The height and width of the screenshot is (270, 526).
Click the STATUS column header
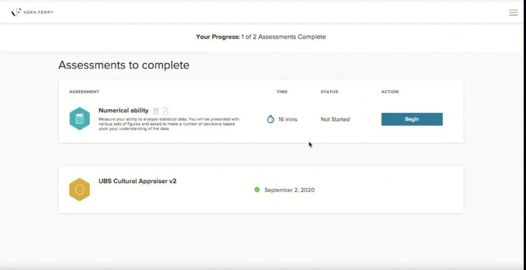pyautogui.click(x=329, y=92)
